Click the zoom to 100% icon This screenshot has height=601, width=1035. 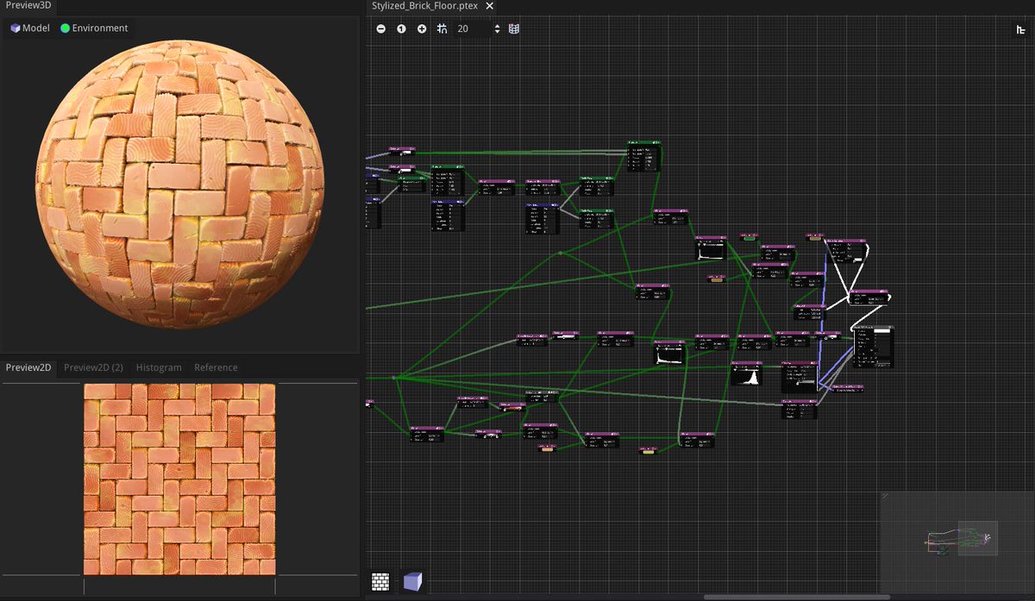coord(401,28)
